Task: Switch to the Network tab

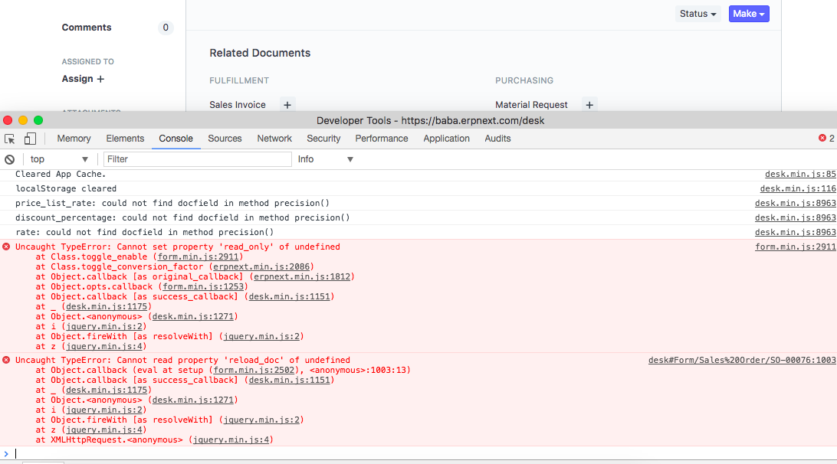Action: pyautogui.click(x=274, y=139)
